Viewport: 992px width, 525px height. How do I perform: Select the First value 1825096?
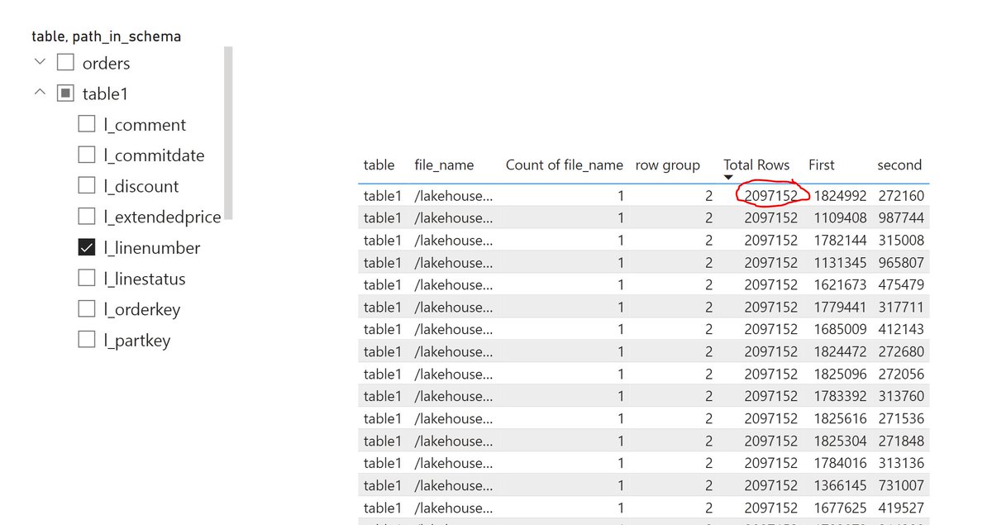[x=840, y=374]
